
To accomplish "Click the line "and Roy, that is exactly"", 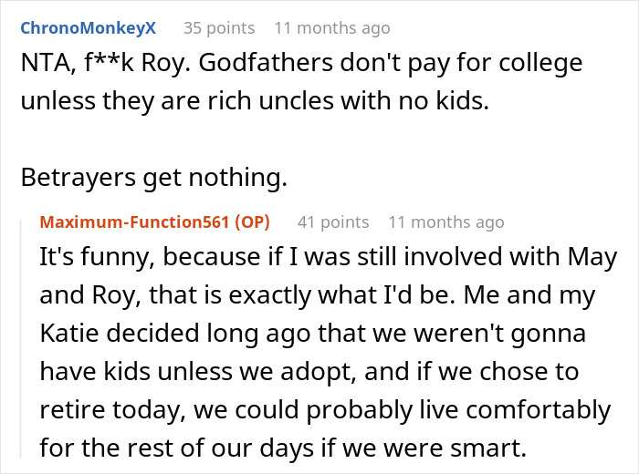I will (x=183, y=295).
